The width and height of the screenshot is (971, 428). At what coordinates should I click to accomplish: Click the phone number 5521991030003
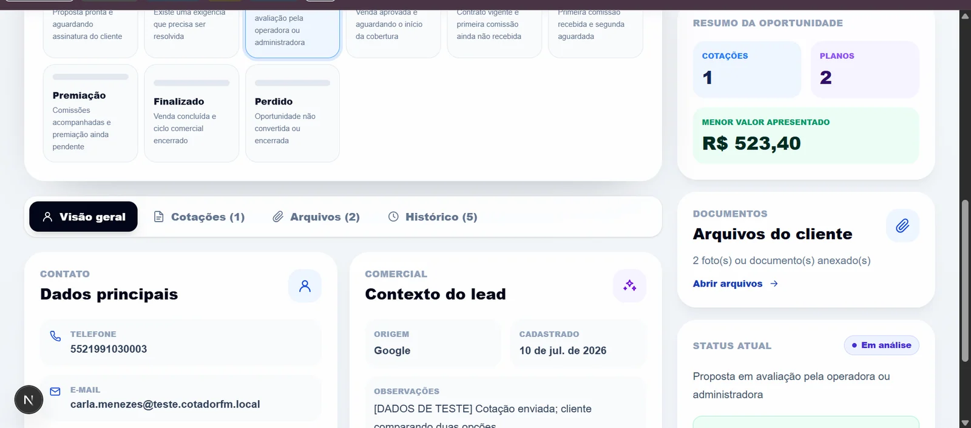[109, 349]
